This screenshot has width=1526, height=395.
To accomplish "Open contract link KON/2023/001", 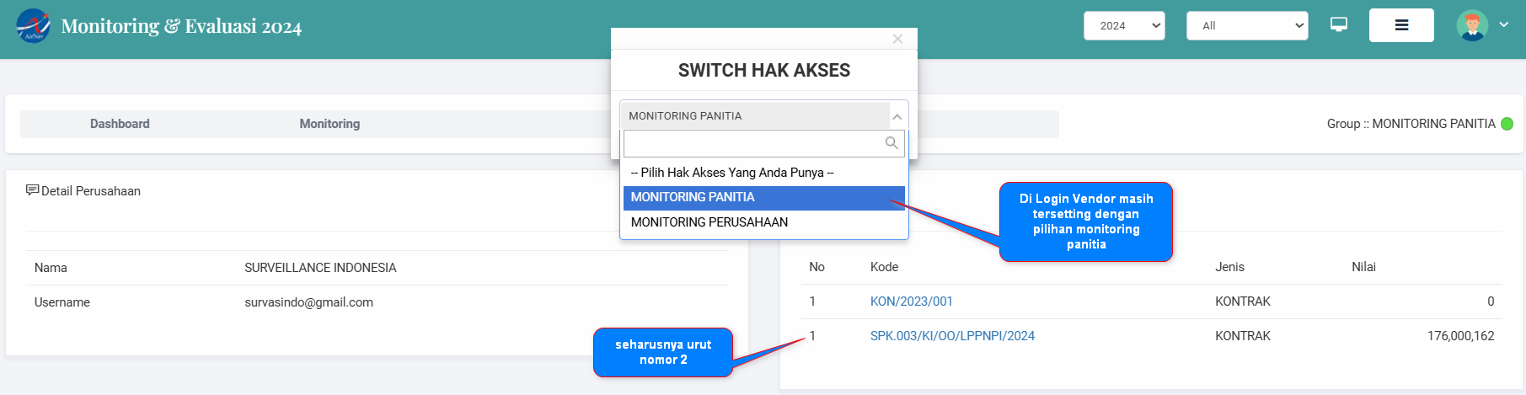I will [x=911, y=302].
